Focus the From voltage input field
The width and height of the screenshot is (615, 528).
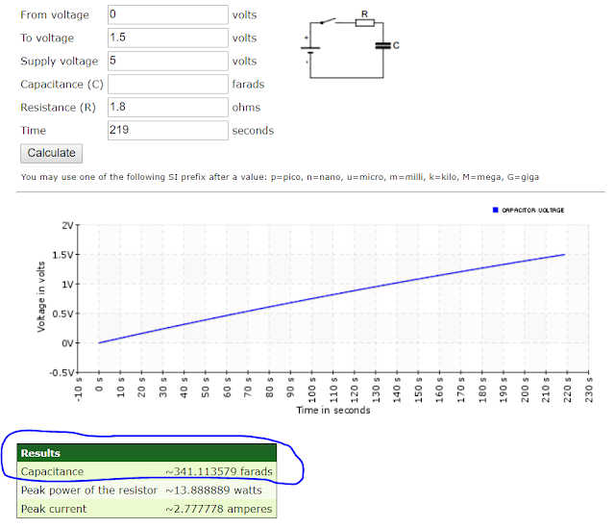(168, 15)
